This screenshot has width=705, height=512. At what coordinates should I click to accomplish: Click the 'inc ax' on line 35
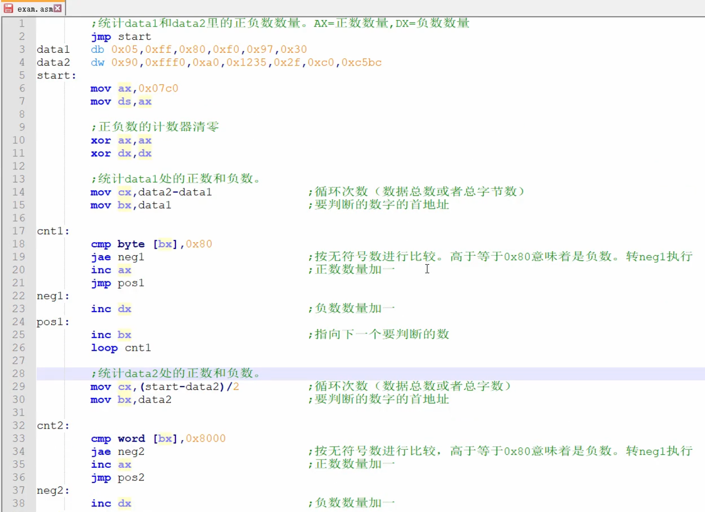(111, 465)
